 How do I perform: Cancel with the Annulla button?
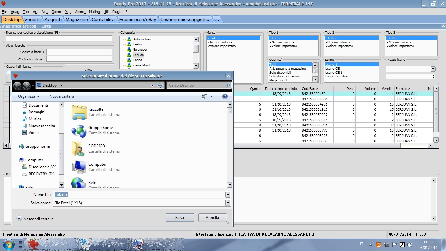[212, 218]
